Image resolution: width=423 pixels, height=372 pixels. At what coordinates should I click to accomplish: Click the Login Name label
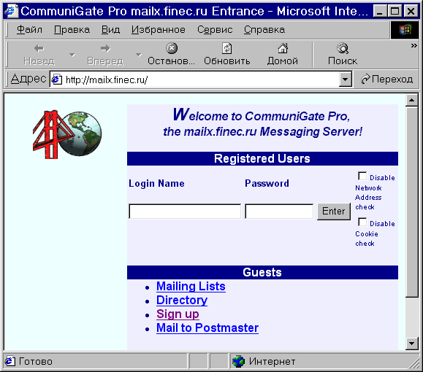point(156,183)
